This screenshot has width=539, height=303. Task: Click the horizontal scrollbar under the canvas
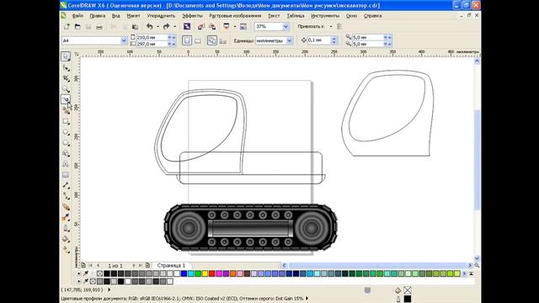click(377, 266)
